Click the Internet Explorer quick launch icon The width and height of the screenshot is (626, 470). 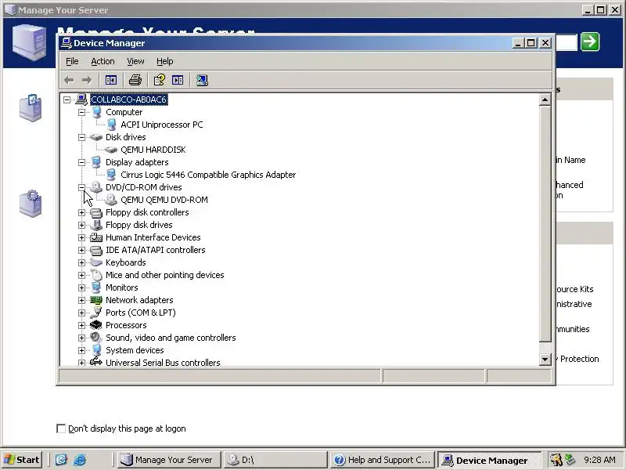coord(80,460)
